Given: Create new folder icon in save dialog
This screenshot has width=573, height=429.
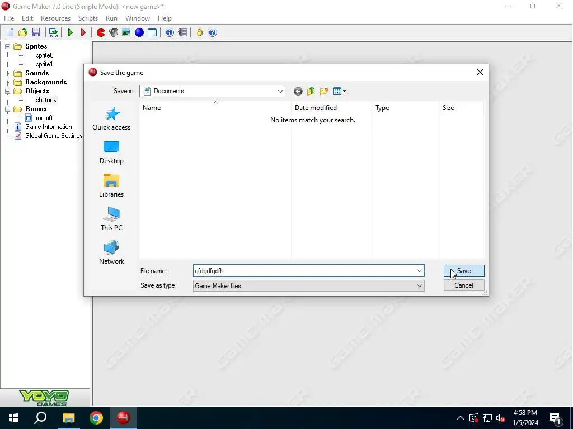Looking at the screenshot, I should click(x=324, y=91).
